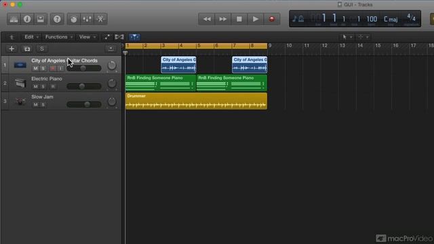Click the 4/4 time signature display
This screenshot has width=434, height=244.
click(412, 18)
